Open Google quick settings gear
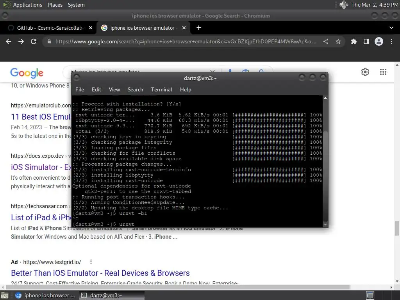This screenshot has width=400, height=300. (365, 72)
